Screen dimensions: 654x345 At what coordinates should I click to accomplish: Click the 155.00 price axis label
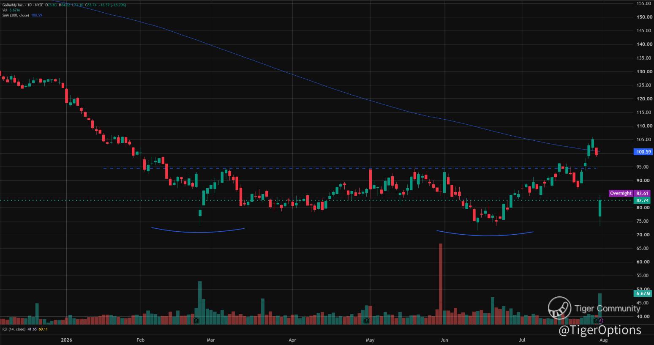(x=643, y=3)
